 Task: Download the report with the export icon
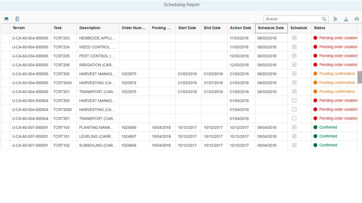tap(346, 19)
